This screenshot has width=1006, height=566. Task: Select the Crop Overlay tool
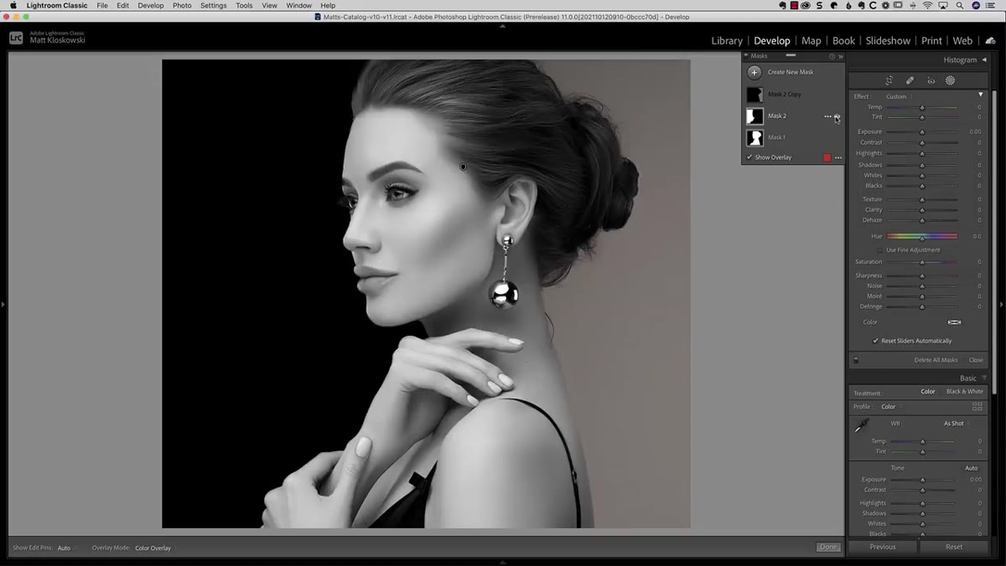click(x=889, y=80)
